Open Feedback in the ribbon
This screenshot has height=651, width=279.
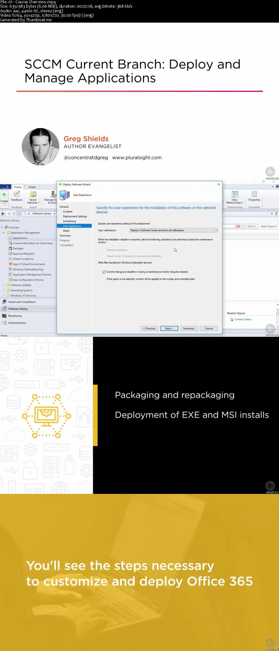(17, 196)
